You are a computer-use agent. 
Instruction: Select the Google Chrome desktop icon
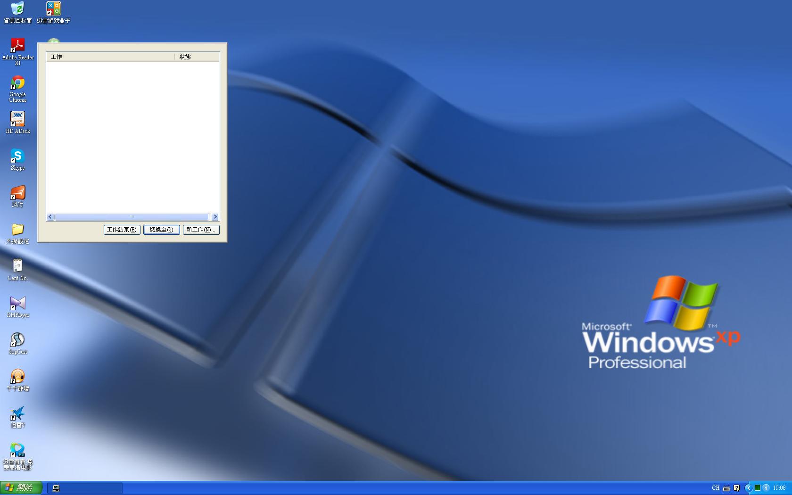(x=17, y=83)
